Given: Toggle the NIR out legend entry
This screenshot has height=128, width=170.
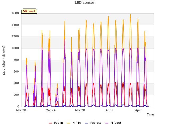Looking at the screenshot, I should coord(113,123).
